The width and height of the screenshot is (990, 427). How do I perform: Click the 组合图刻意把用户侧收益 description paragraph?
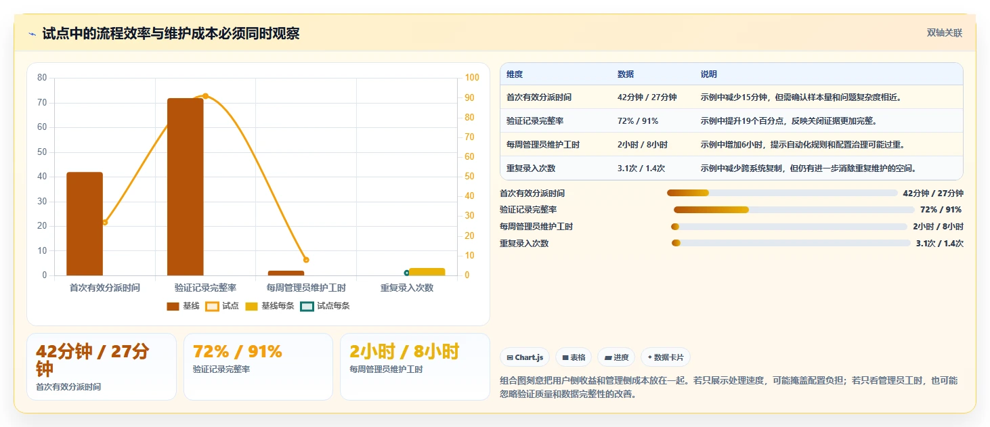click(x=729, y=388)
